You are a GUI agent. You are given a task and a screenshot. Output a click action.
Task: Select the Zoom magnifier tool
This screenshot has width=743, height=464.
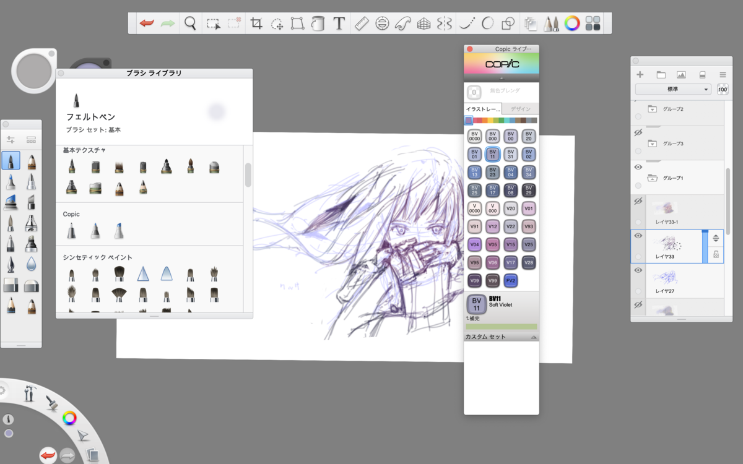click(x=190, y=24)
